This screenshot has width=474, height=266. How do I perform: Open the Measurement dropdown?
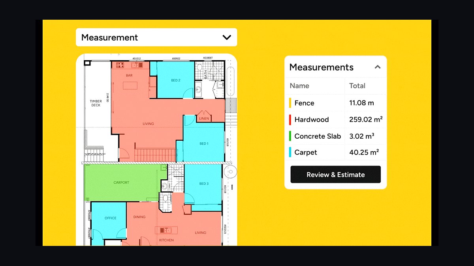(x=156, y=37)
